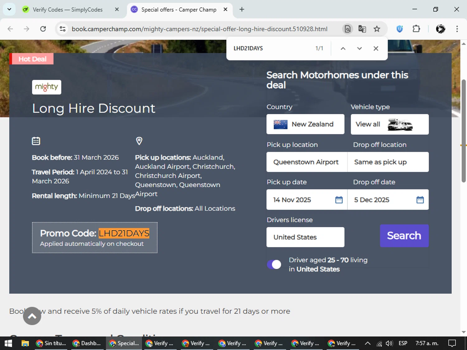Open the 7:57 a. m. clock
The width and height of the screenshot is (467, 350).
pyautogui.click(x=427, y=343)
